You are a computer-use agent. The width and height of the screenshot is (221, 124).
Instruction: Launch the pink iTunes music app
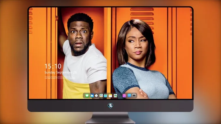tap(124, 95)
